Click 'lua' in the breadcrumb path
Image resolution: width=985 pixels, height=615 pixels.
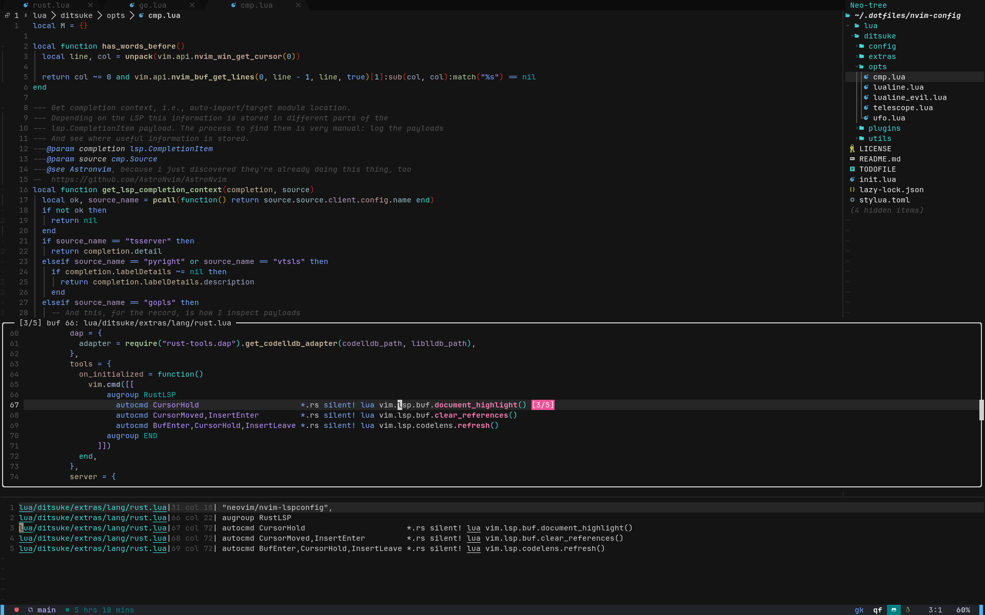(x=40, y=15)
